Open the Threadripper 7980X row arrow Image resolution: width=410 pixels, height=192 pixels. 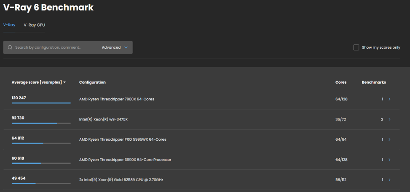point(389,100)
